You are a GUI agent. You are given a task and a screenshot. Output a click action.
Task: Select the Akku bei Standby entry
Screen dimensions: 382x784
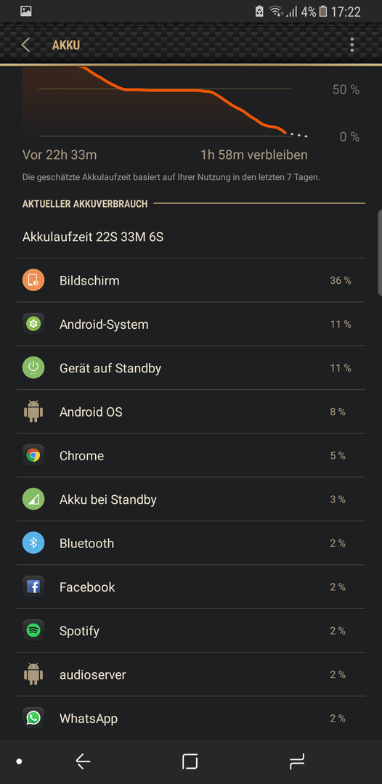tap(191, 499)
